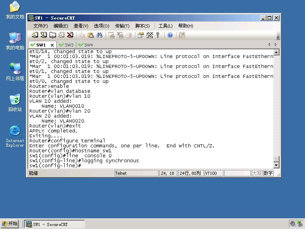
Task: Switch to the SW4 session tab
Action: (x=85, y=45)
